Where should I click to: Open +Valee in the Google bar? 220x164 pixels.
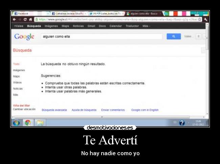19,26
